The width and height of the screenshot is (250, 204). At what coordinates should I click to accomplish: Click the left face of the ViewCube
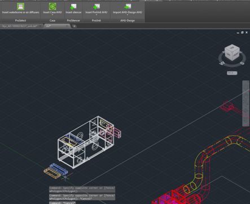click(x=229, y=55)
